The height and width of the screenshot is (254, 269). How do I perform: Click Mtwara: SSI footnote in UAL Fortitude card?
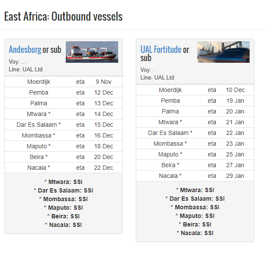pyautogui.click(x=195, y=190)
